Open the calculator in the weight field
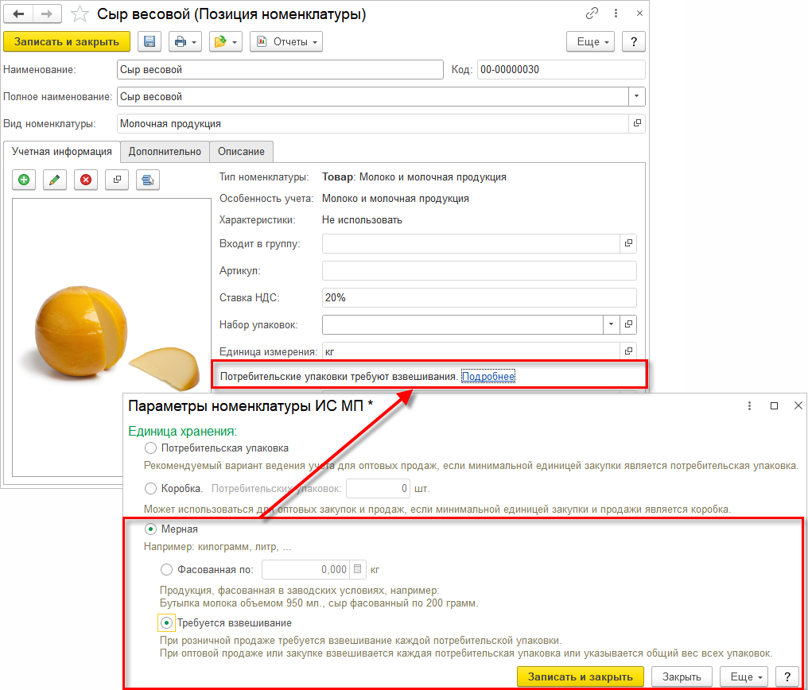Viewport: 808px width, 690px height. pyautogui.click(x=358, y=569)
